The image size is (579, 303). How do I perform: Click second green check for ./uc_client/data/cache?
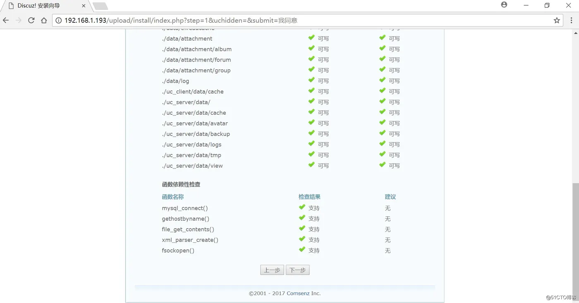pos(382,91)
